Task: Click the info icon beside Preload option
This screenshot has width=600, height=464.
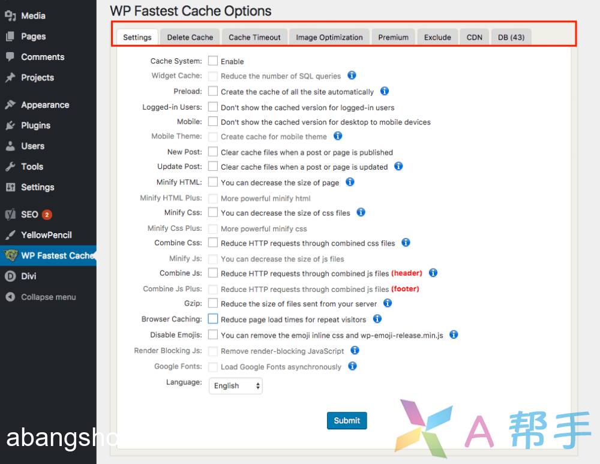Action: pos(385,91)
